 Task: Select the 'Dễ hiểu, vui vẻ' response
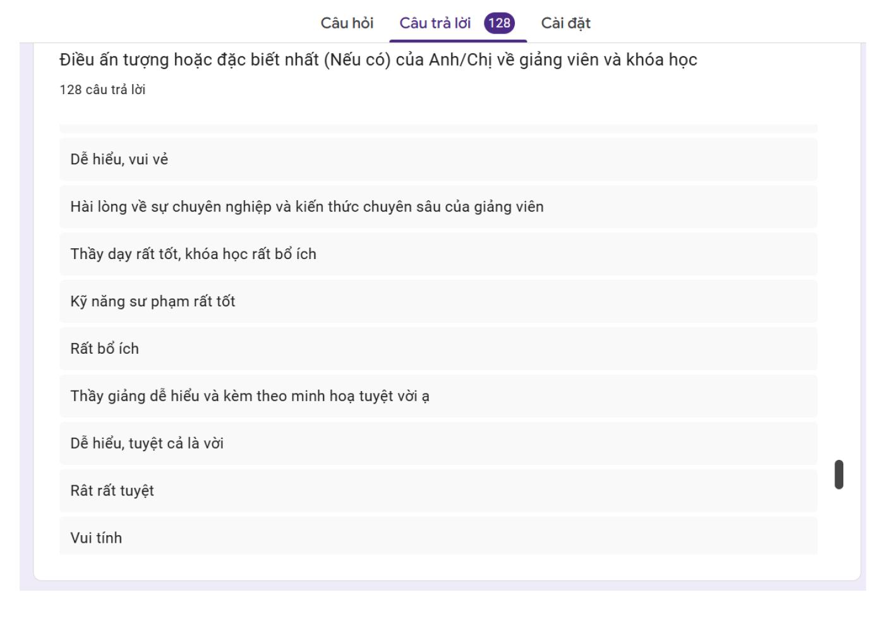[119, 159]
